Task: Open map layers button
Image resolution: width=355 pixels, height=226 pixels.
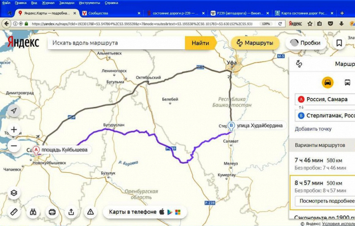Action: (x=14, y=193)
